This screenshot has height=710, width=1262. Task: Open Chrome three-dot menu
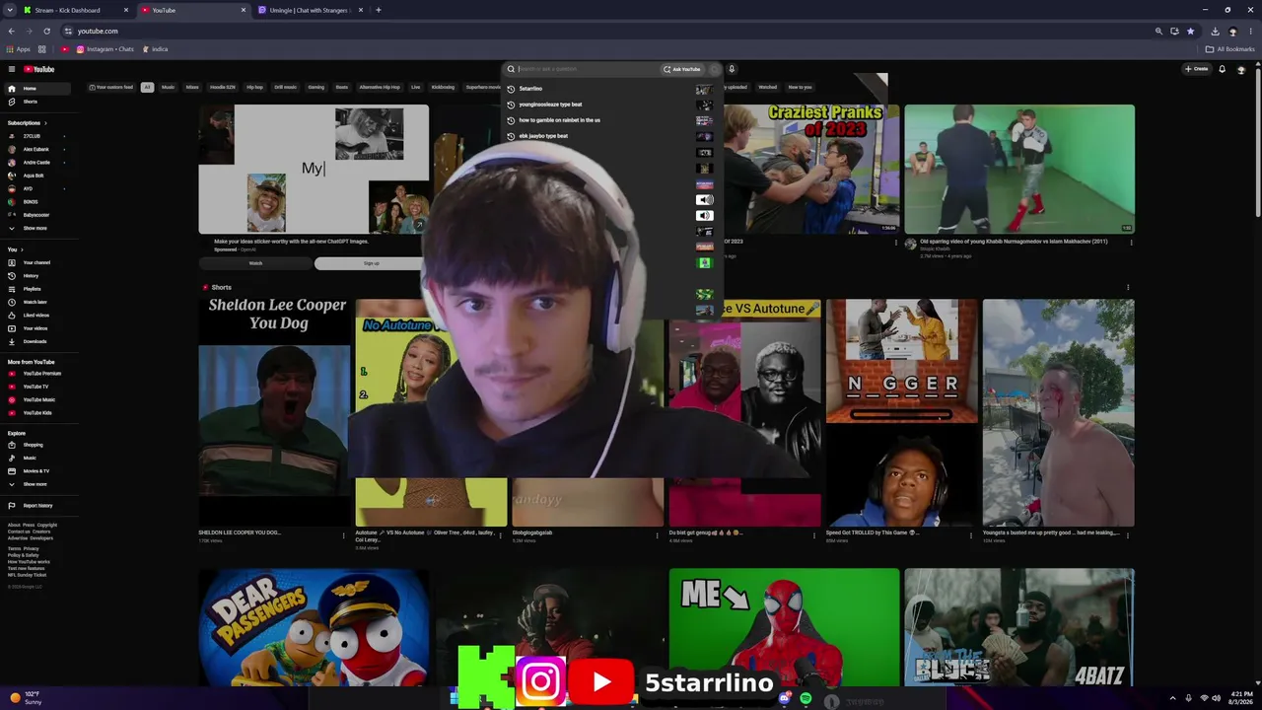pyautogui.click(x=1250, y=31)
